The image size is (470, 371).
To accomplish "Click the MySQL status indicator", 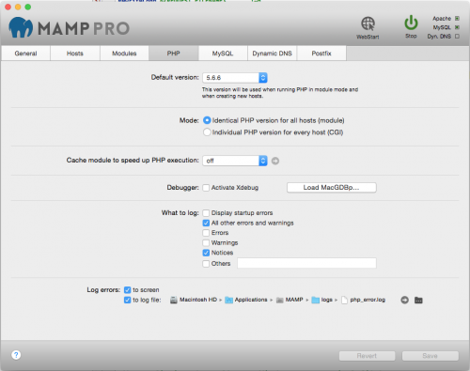I will (x=457, y=27).
